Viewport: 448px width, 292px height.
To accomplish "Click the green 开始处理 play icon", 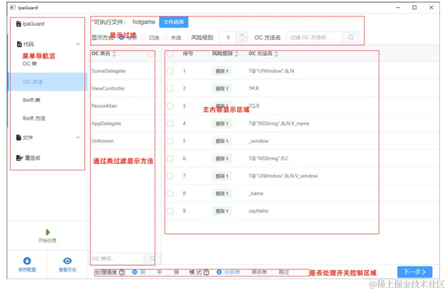I will click(x=48, y=232).
